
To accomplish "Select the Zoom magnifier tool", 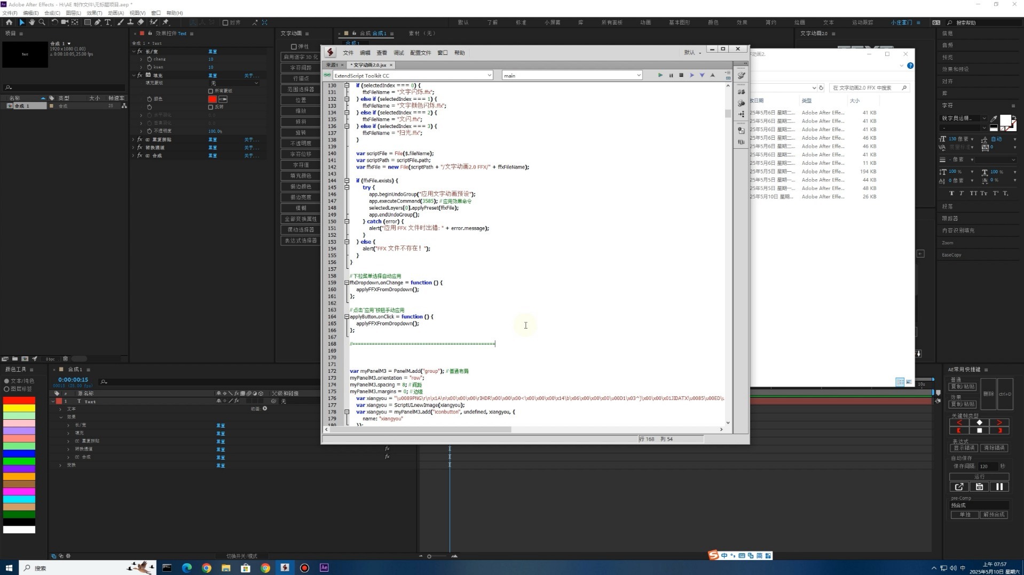I will click(42, 22).
